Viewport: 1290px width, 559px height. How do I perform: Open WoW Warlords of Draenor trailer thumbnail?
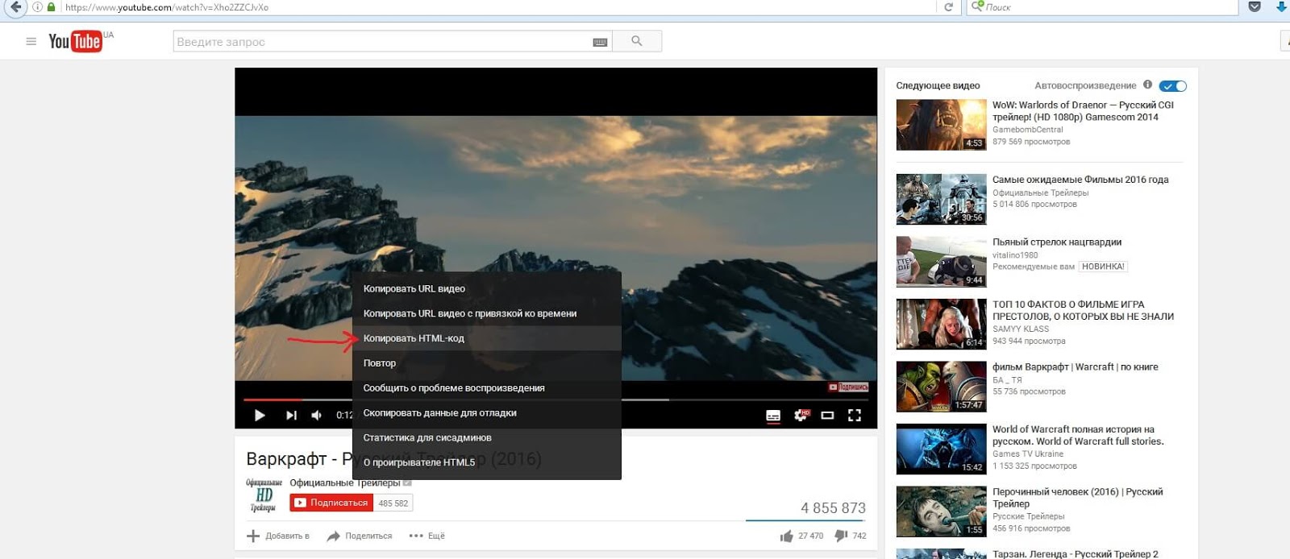pyautogui.click(x=941, y=125)
